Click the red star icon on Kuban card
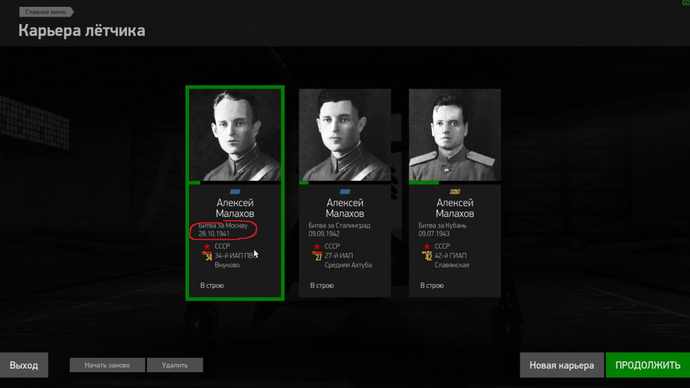This screenshot has width=690, height=388. point(427,247)
